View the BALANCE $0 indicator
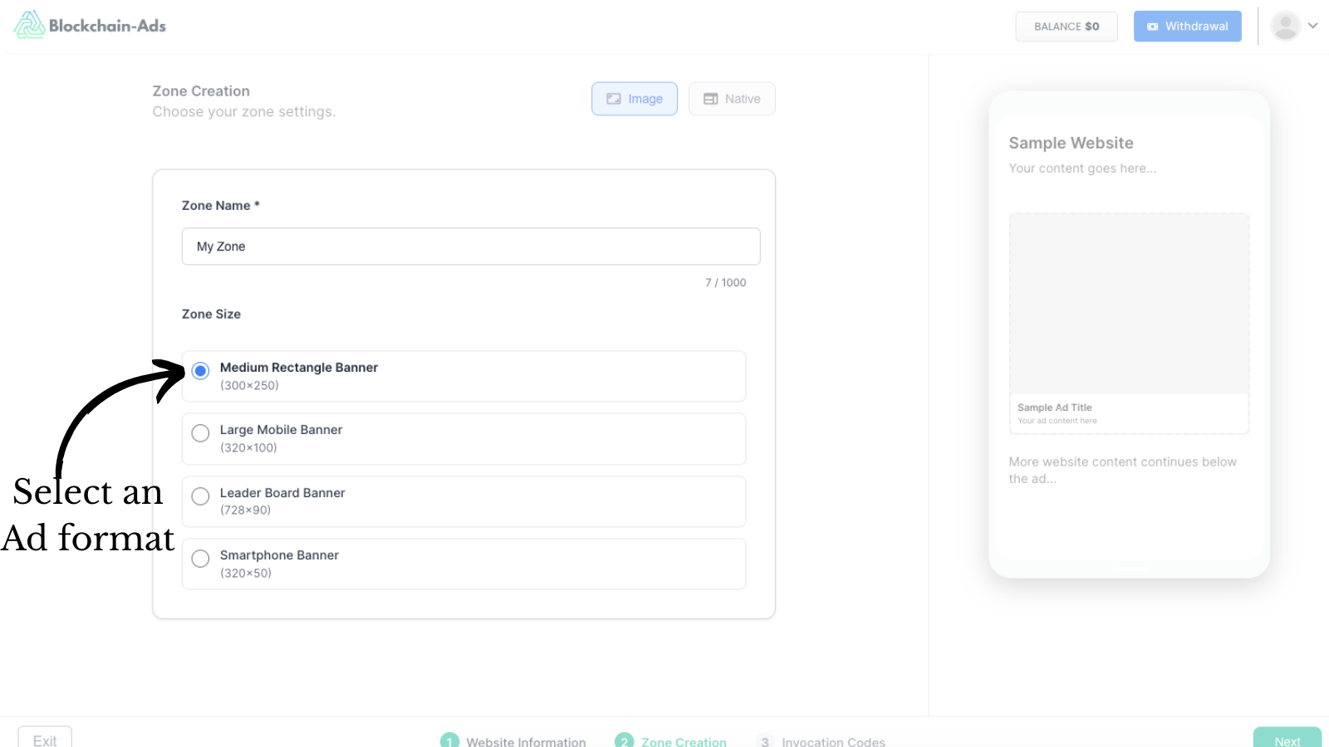1329x747 pixels. pyautogui.click(x=1067, y=27)
